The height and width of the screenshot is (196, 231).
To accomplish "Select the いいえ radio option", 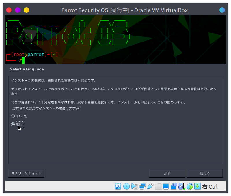I will coord(13,116).
